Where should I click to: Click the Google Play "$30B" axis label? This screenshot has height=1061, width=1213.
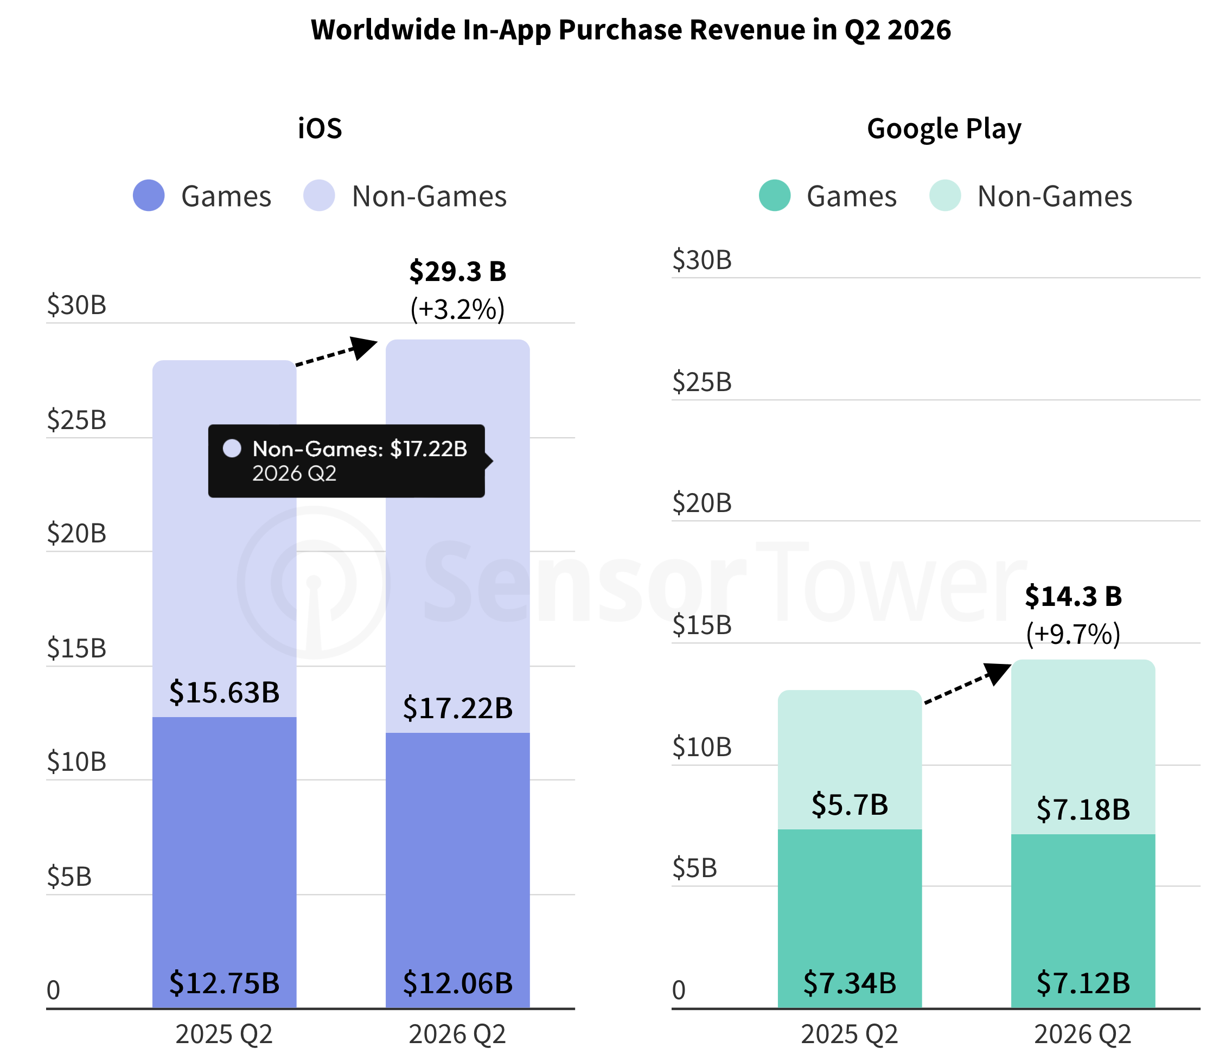pyautogui.click(x=702, y=260)
